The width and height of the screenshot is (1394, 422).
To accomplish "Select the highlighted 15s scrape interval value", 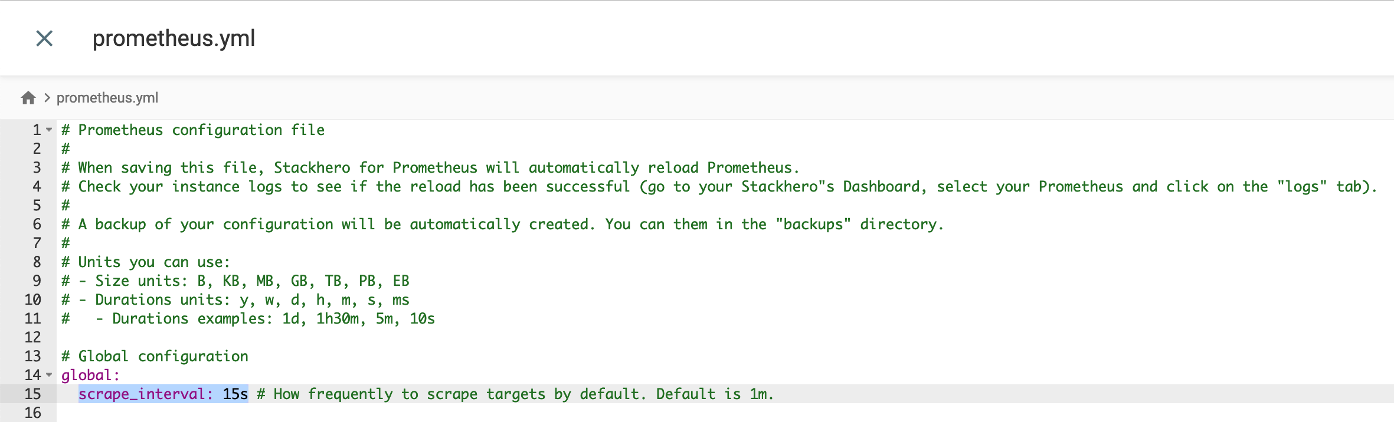I will (x=235, y=394).
